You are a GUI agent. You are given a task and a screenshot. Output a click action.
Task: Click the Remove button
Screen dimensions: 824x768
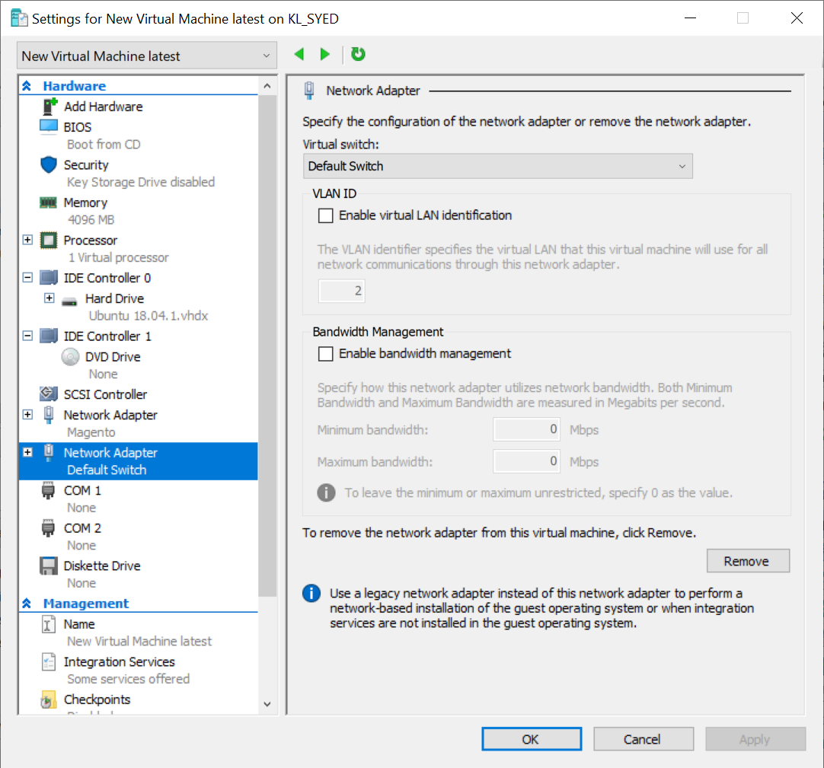747,561
